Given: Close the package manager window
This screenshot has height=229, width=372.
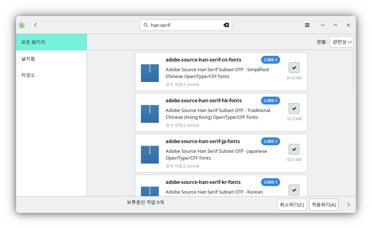Looking at the screenshot, I should 348,25.
